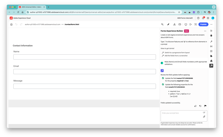Screen dimensions: 223x137
Task: Open the form edit document rail icon
Action: coord(211,56)
